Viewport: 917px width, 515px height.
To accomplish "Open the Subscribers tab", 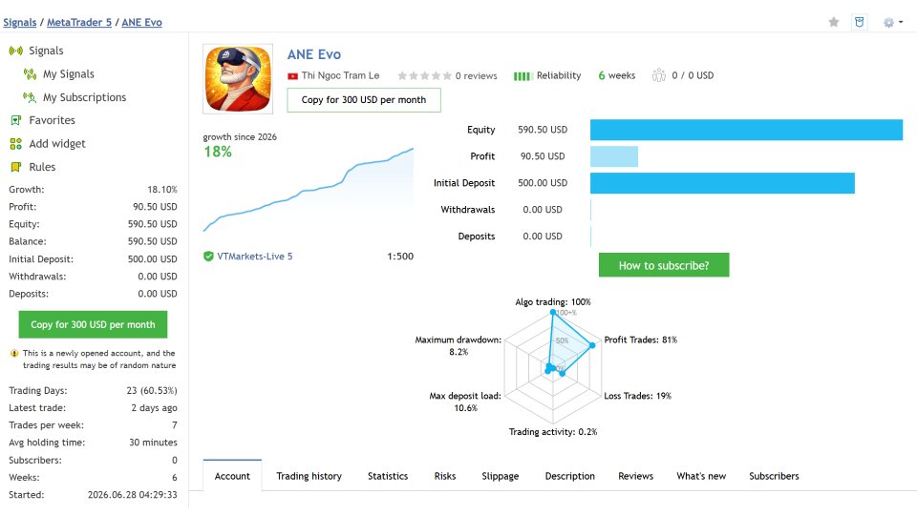I will coord(774,476).
